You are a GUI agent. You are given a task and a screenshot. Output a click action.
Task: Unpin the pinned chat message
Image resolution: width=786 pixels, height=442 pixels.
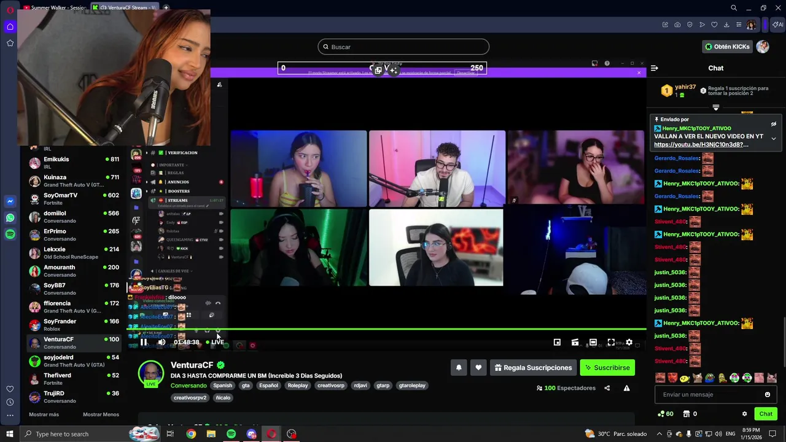pos(774,124)
